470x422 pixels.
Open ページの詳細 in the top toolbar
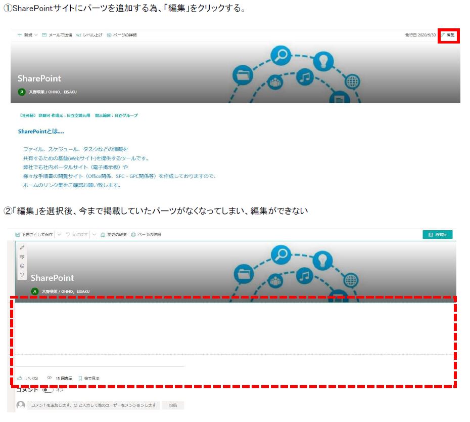click(x=122, y=35)
